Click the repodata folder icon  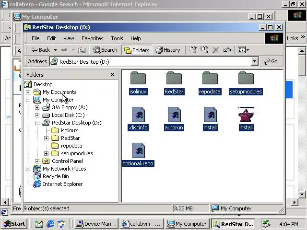coord(210,78)
